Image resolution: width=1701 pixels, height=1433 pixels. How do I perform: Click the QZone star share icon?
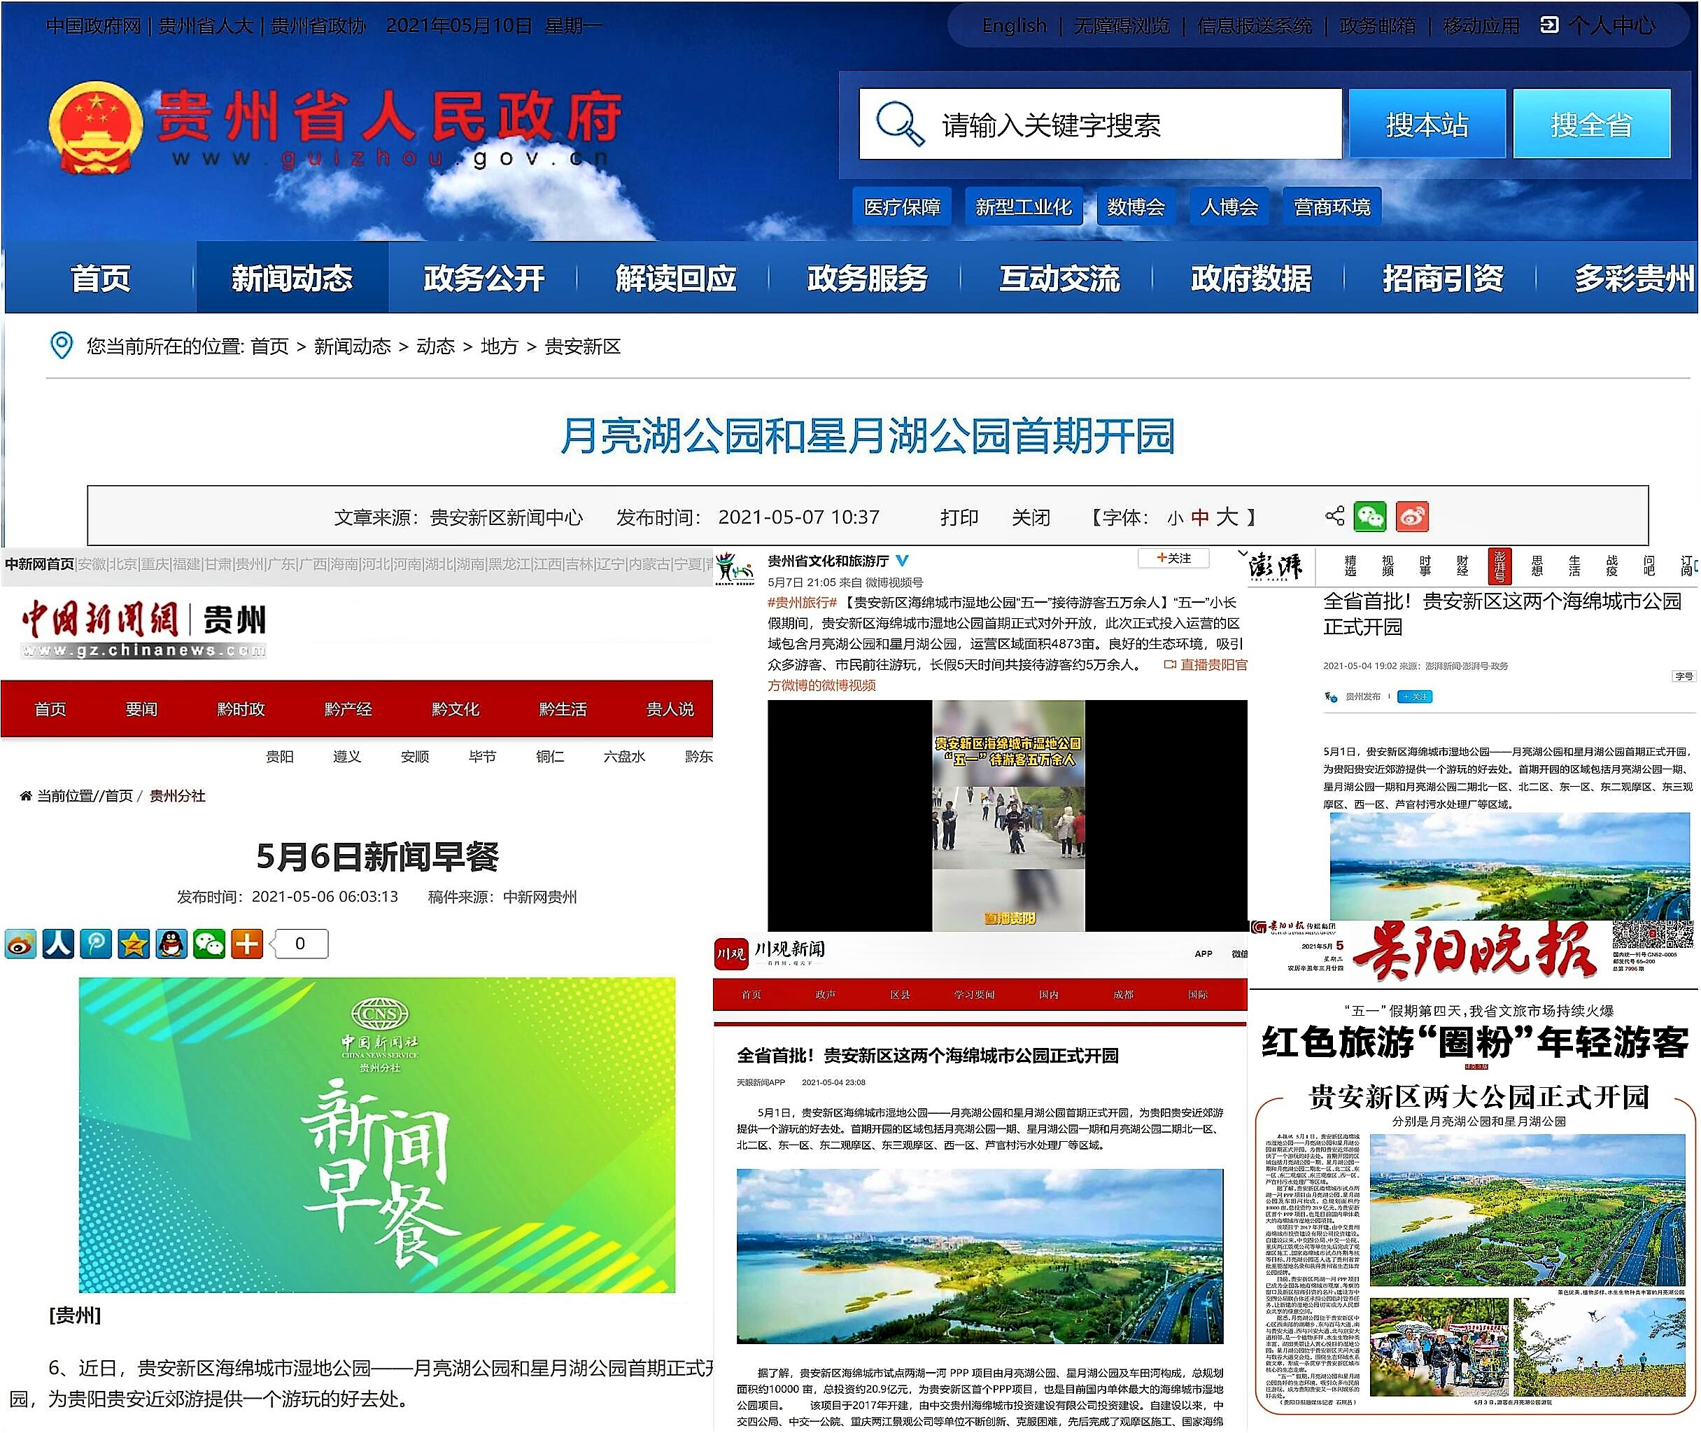pyautogui.click(x=133, y=943)
